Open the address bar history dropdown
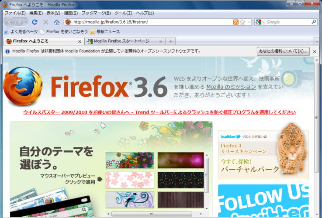322x218 pixels. point(249,22)
